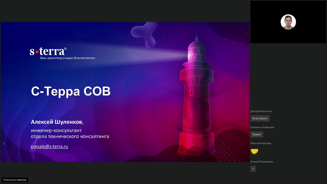Select the "Всем привет" chat message

260,118
